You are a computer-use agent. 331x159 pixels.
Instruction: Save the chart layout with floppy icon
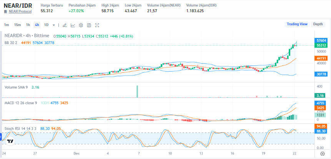[89, 25]
